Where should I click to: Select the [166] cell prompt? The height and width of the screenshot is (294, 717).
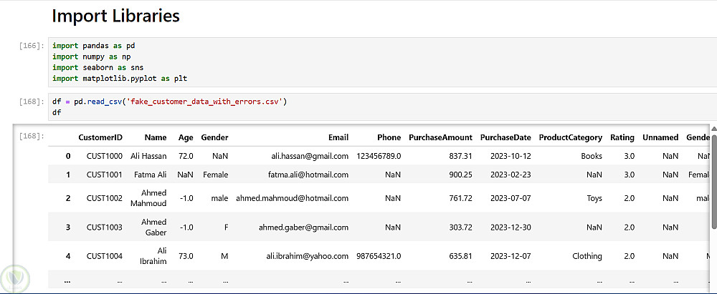[x=32, y=46]
